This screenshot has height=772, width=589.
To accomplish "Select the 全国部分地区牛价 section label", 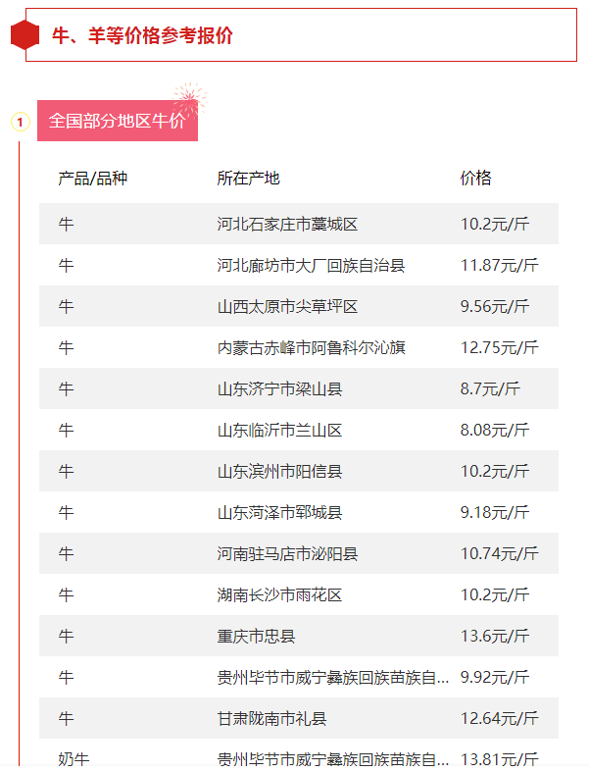I will (117, 122).
